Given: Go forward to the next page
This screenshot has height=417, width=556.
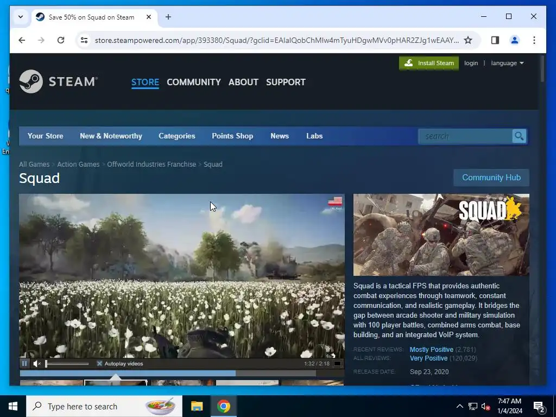Looking at the screenshot, I should 41,40.
